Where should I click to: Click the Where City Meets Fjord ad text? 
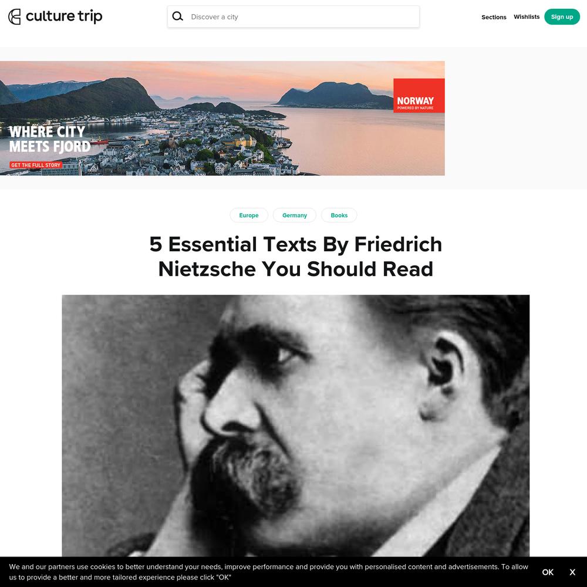pos(50,139)
